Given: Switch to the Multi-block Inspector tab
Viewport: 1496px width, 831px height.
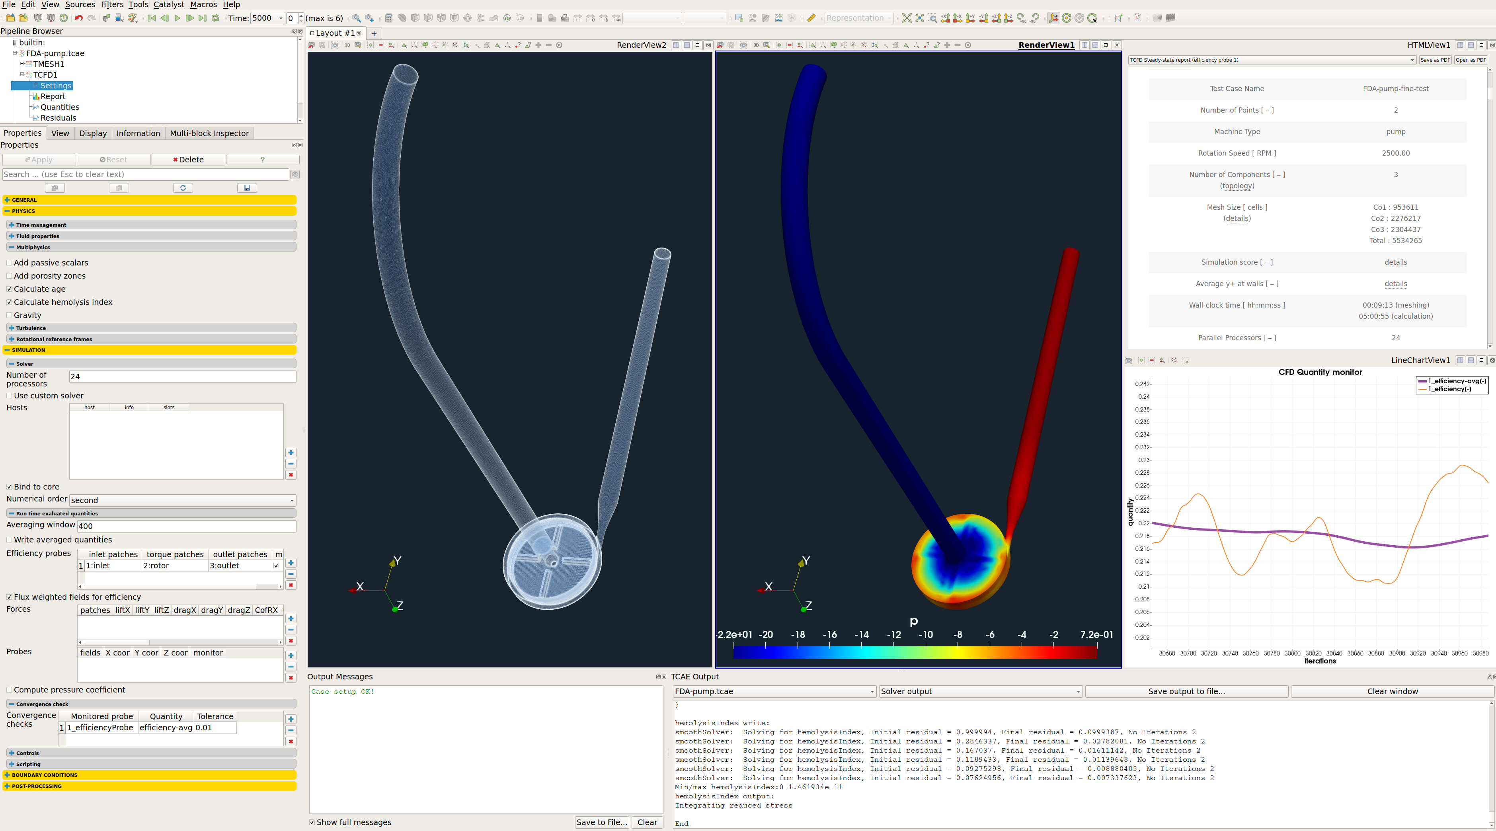Looking at the screenshot, I should (x=209, y=133).
